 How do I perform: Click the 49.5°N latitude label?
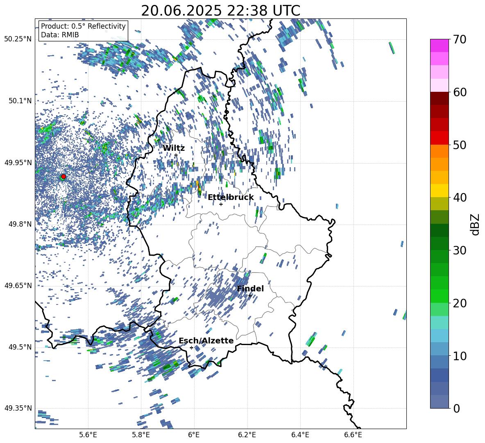pyautogui.click(x=20, y=347)
